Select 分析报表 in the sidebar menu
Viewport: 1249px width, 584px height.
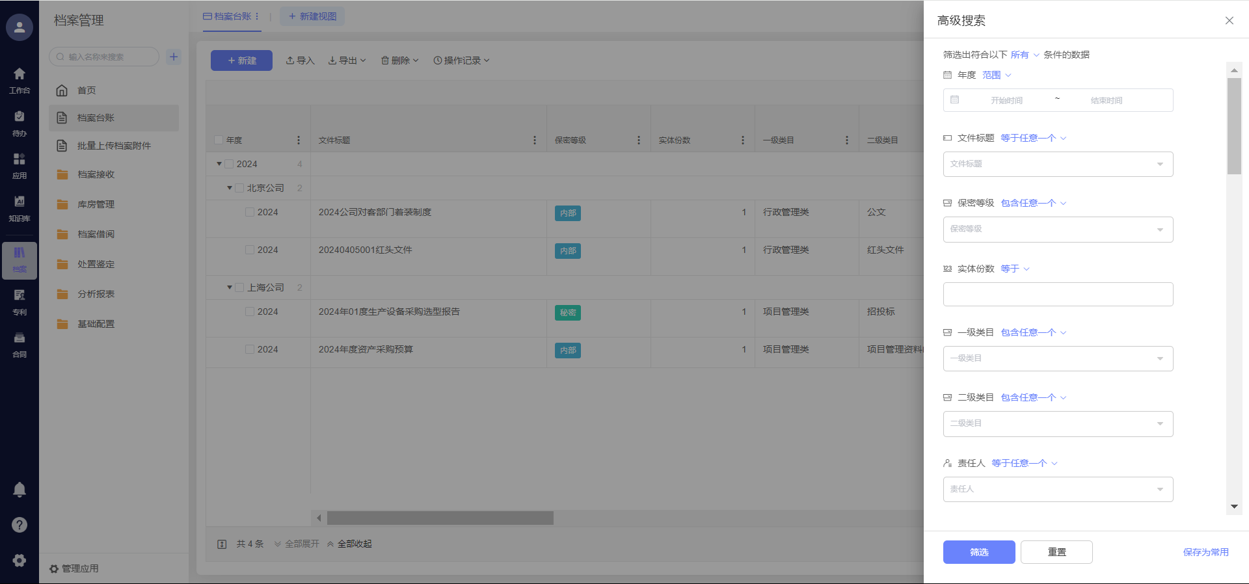tap(96, 294)
